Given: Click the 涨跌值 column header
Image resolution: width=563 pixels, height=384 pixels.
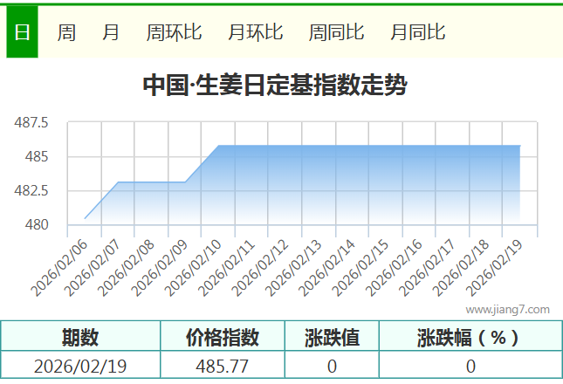Looking at the screenshot, I should click(x=332, y=337).
